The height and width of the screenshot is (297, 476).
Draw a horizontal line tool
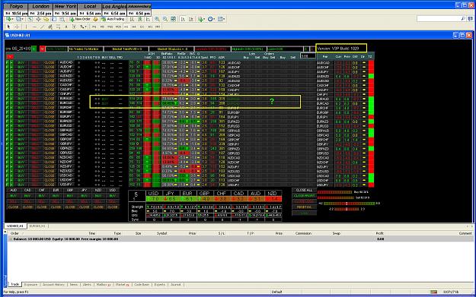point(34,27)
